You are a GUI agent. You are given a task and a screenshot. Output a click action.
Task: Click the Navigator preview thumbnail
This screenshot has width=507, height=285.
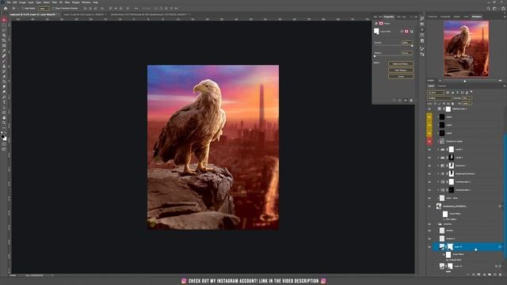[x=466, y=48]
